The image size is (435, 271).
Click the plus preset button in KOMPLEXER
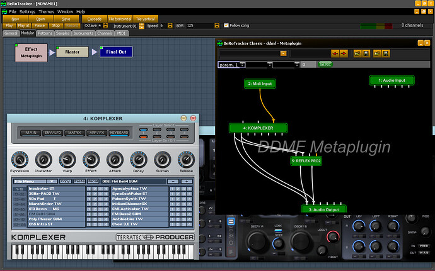(187, 181)
